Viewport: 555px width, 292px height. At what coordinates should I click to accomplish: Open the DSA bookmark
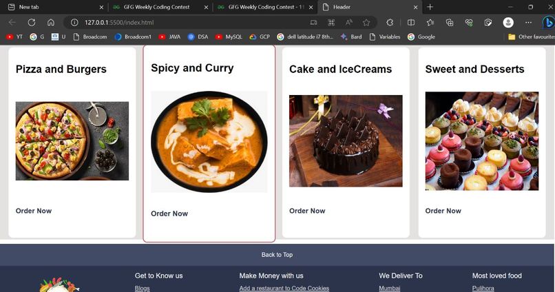pyautogui.click(x=198, y=36)
